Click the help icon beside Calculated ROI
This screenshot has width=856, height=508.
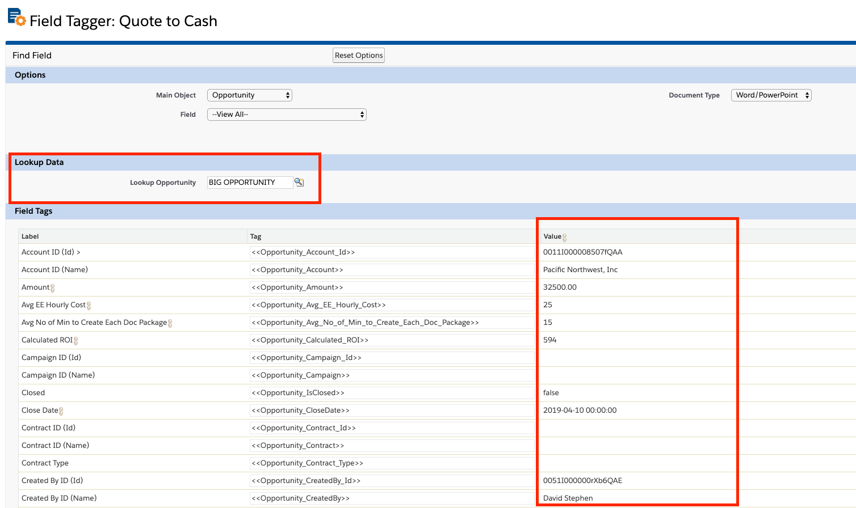(76, 341)
